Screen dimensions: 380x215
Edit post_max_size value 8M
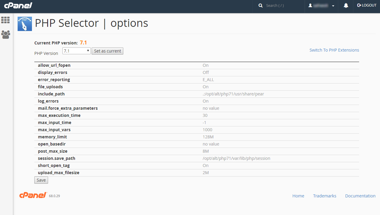point(206,151)
